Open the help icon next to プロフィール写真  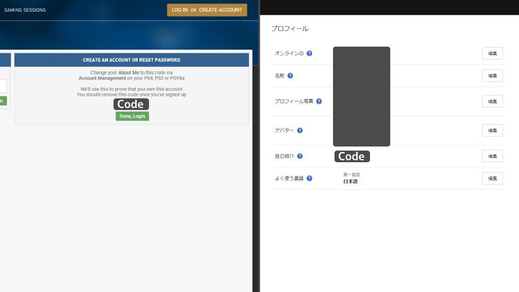[x=319, y=101]
